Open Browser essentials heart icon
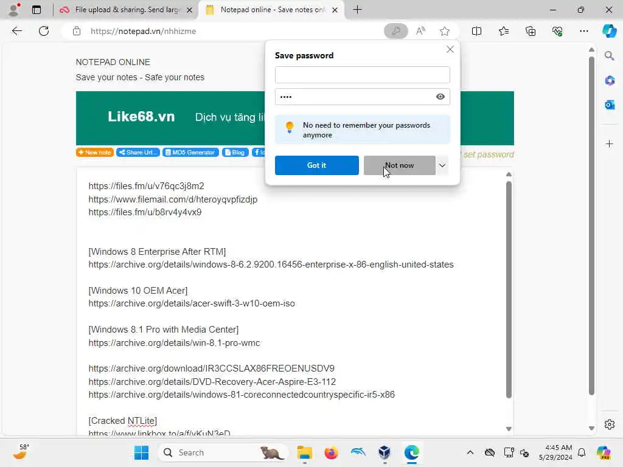This screenshot has height=467, width=623. click(557, 31)
